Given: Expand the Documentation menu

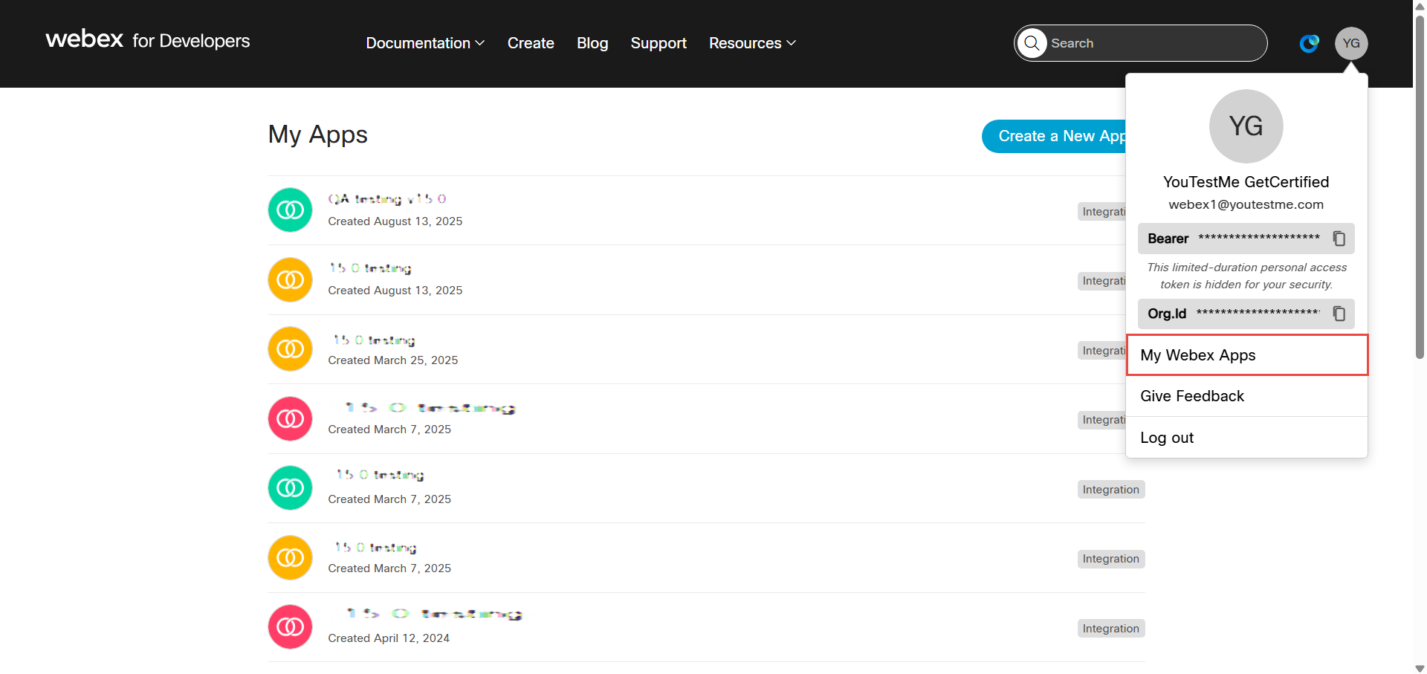Looking at the screenshot, I should click(425, 43).
